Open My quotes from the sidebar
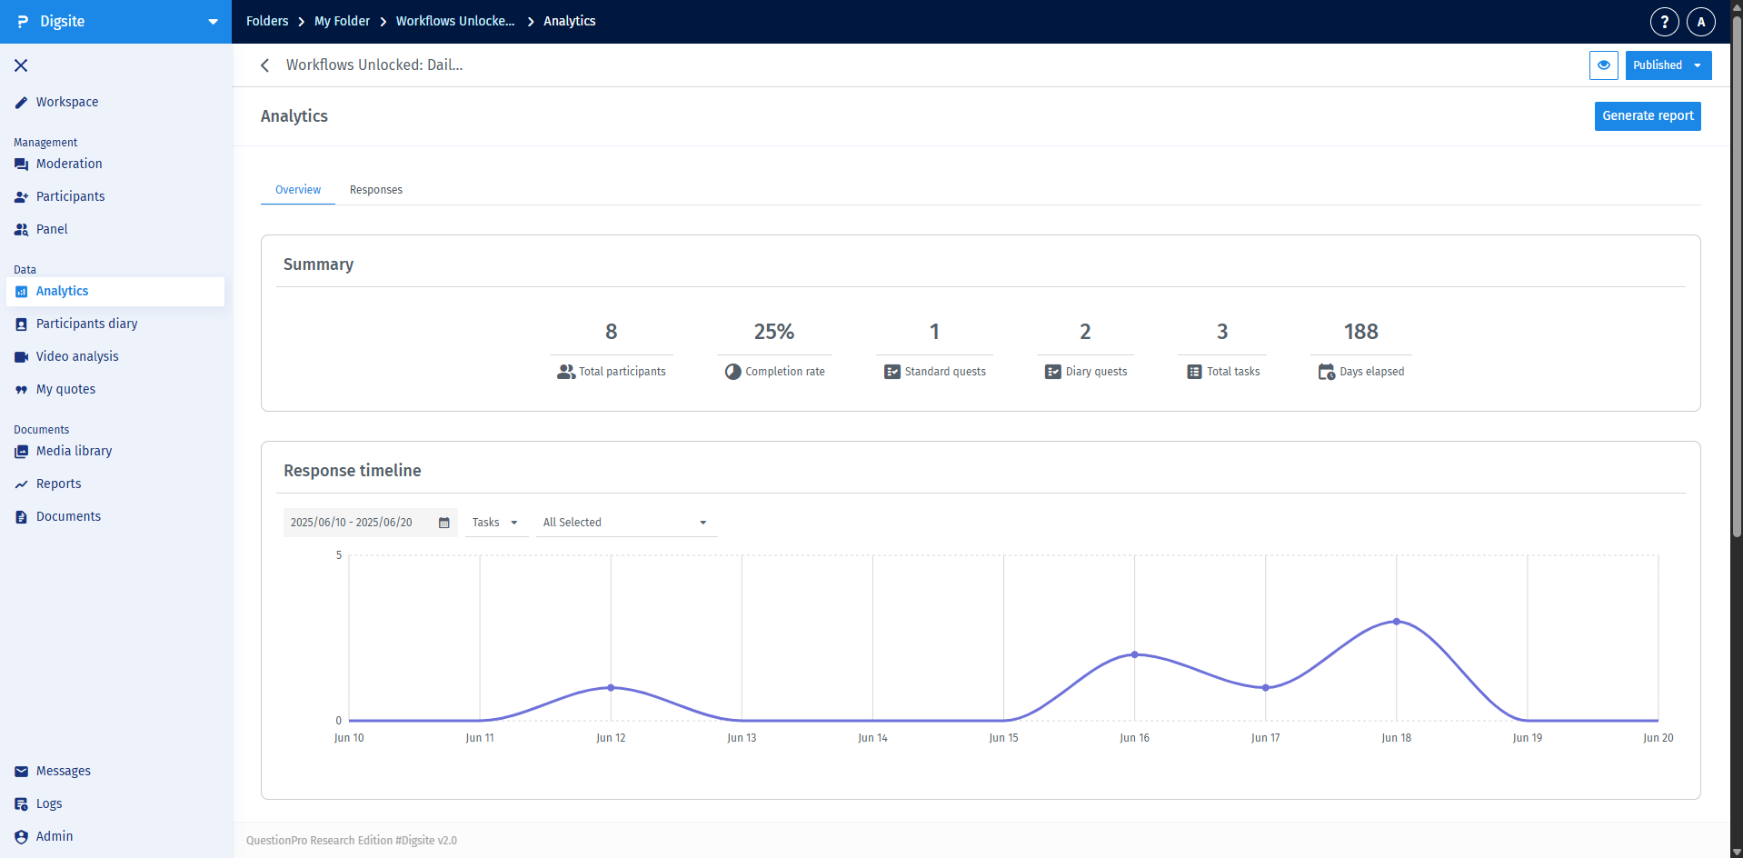 [65, 389]
